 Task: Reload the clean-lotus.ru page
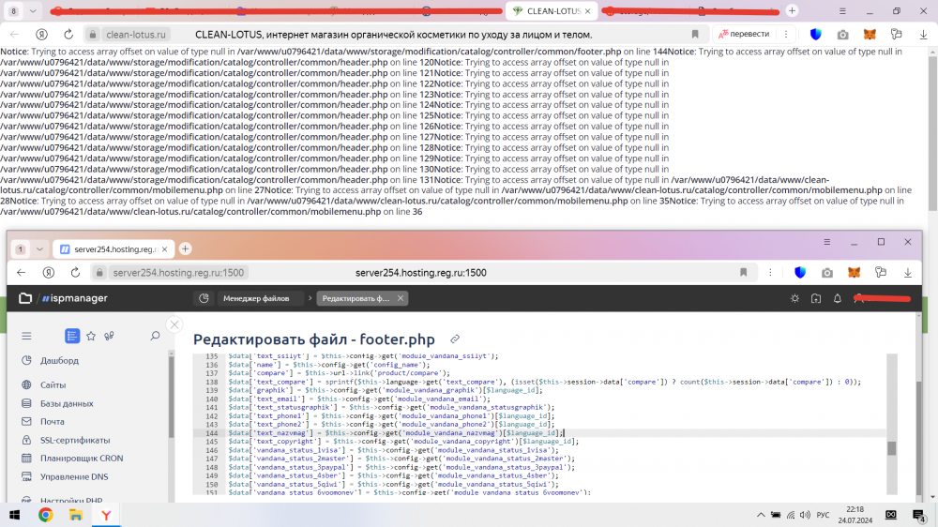(68, 35)
